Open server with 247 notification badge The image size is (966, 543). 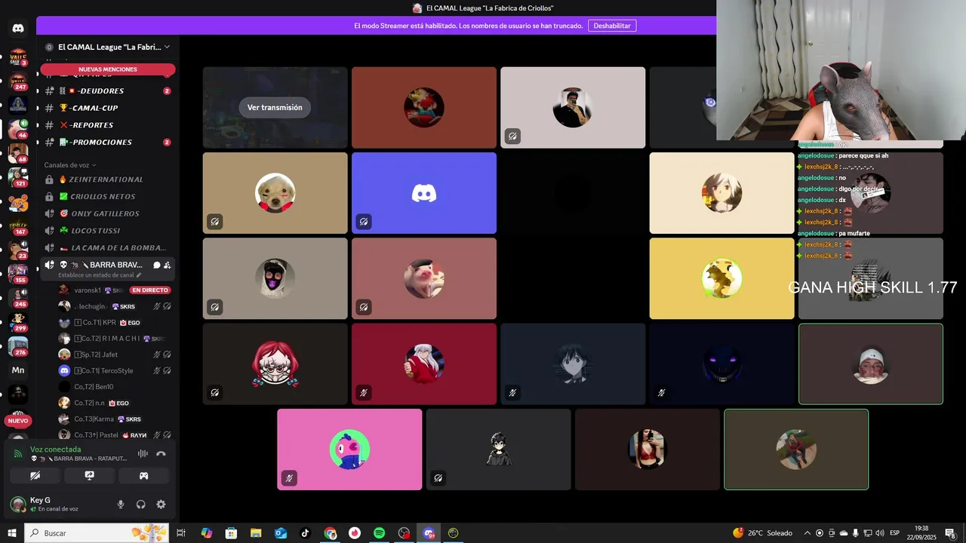click(18, 81)
